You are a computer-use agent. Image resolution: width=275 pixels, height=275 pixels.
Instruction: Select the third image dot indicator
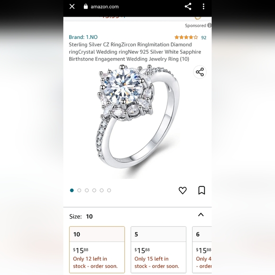[87, 190]
